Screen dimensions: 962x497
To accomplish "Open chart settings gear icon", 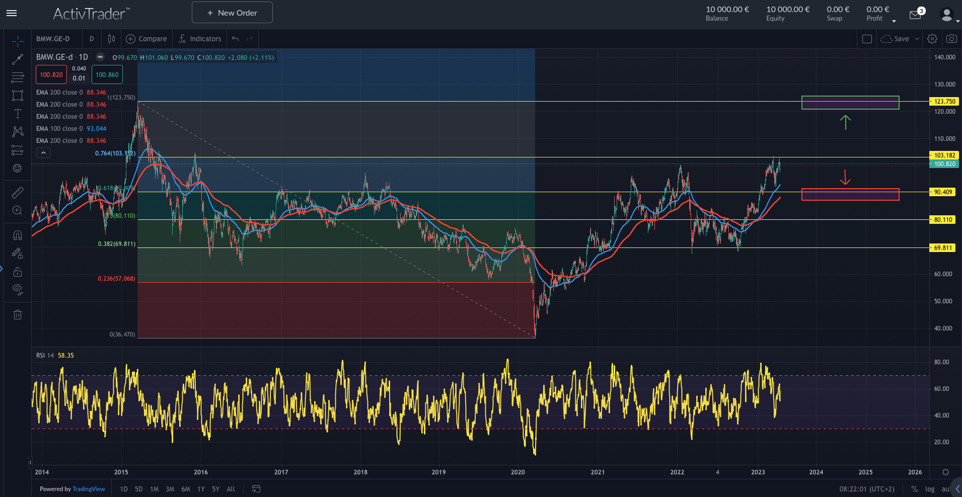I will (932, 39).
